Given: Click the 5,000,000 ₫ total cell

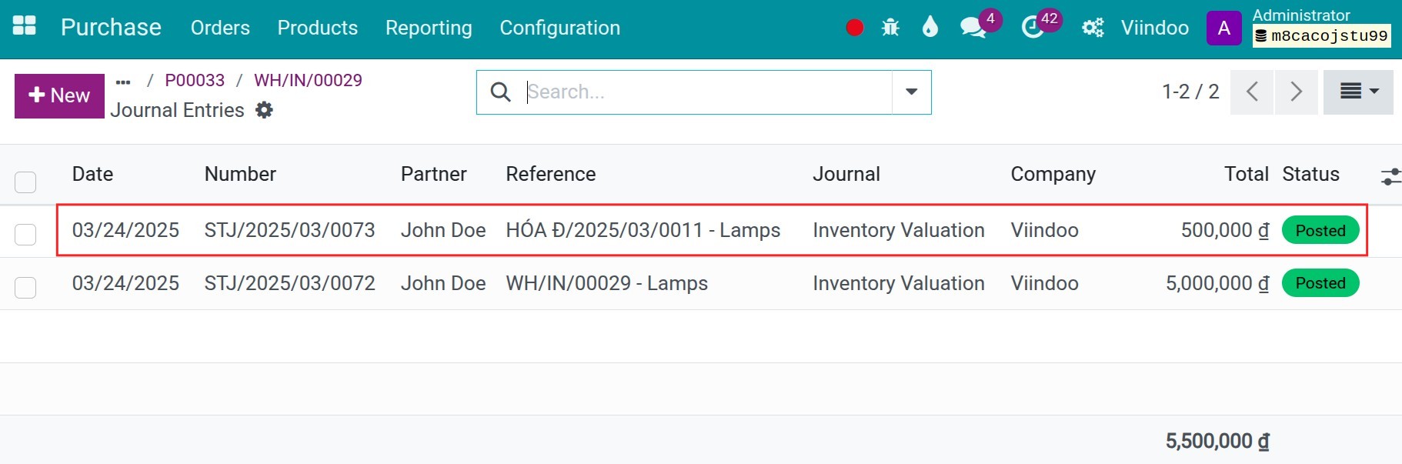Looking at the screenshot, I should pos(1217,283).
